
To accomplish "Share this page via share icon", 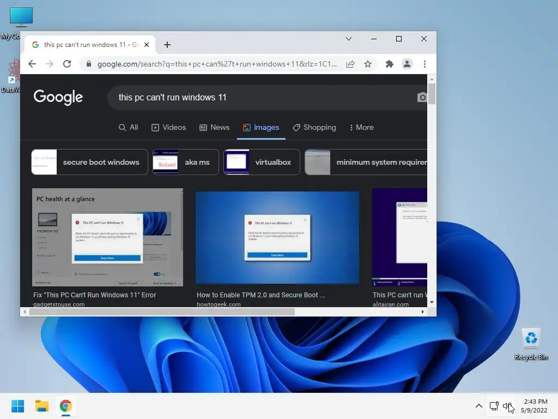I will click(350, 64).
